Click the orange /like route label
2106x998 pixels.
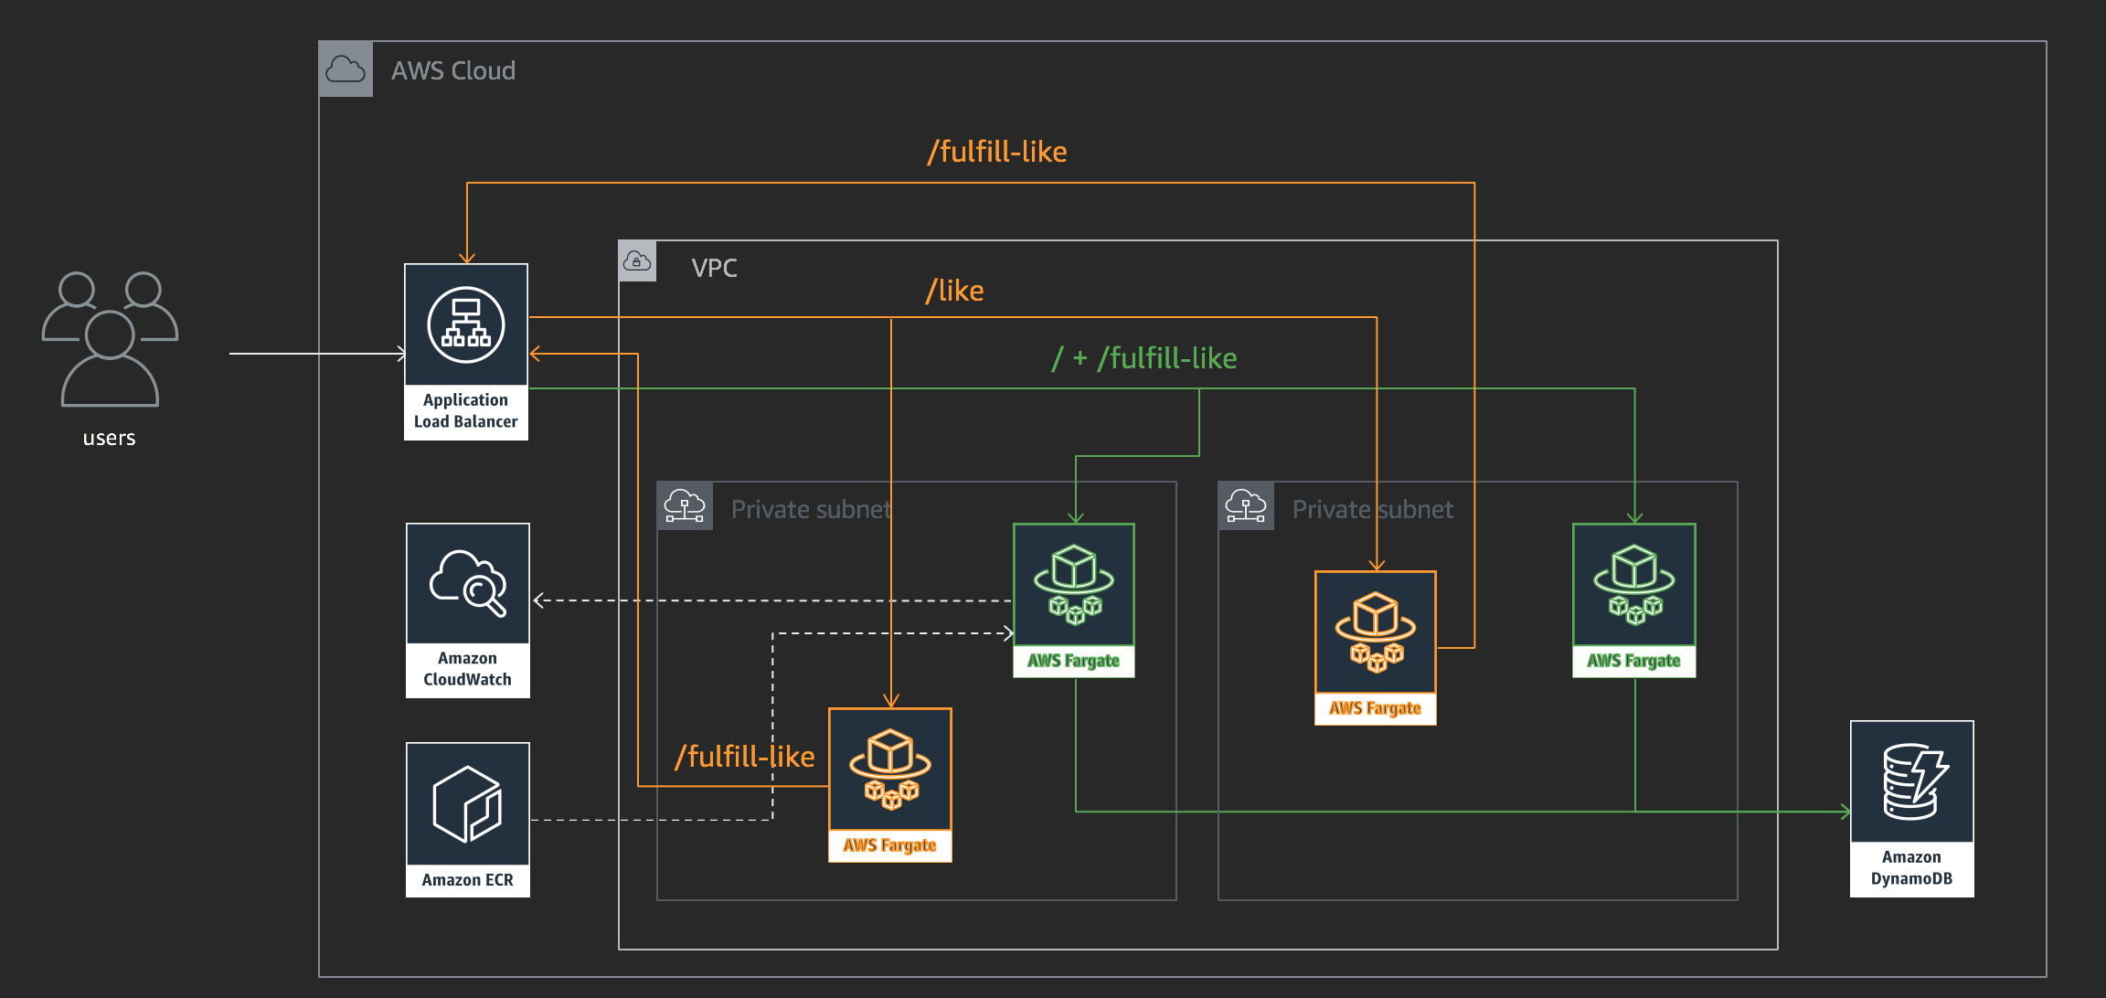click(x=954, y=291)
